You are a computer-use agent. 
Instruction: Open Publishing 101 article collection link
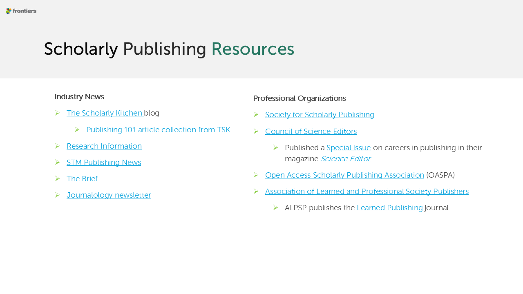(158, 130)
